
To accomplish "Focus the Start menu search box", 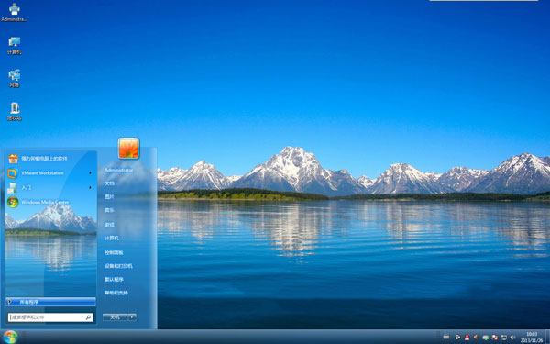I will click(50, 317).
